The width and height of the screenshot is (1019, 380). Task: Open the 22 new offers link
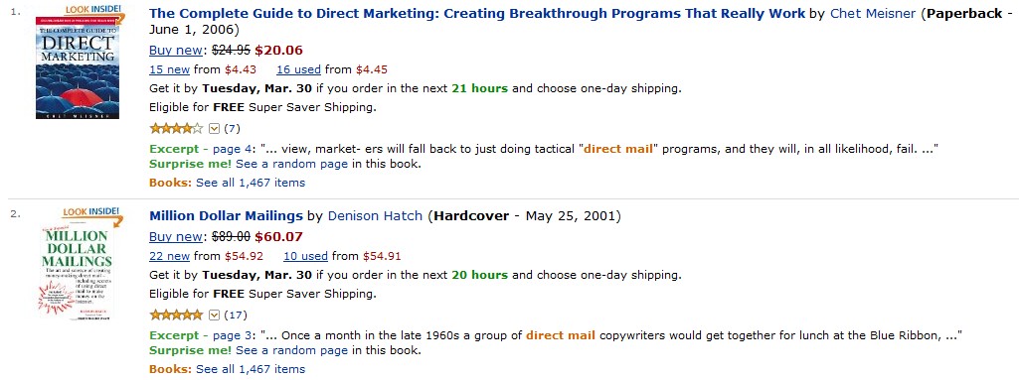tap(170, 256)
